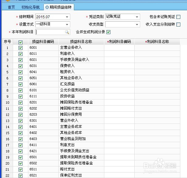Click the name cell 汇兑损益
The image size is (187, 178).
81,84
